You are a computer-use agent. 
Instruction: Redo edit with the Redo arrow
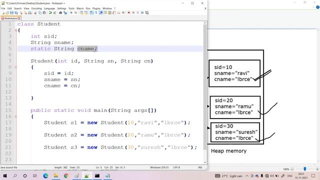pyautogui.click(x=54, y=12)
